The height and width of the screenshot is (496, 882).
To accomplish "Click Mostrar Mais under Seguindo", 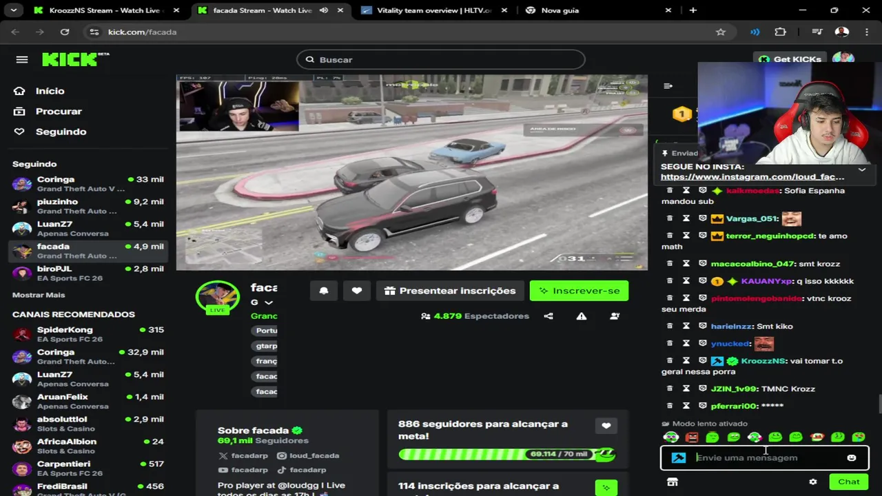I will point(39,295).
